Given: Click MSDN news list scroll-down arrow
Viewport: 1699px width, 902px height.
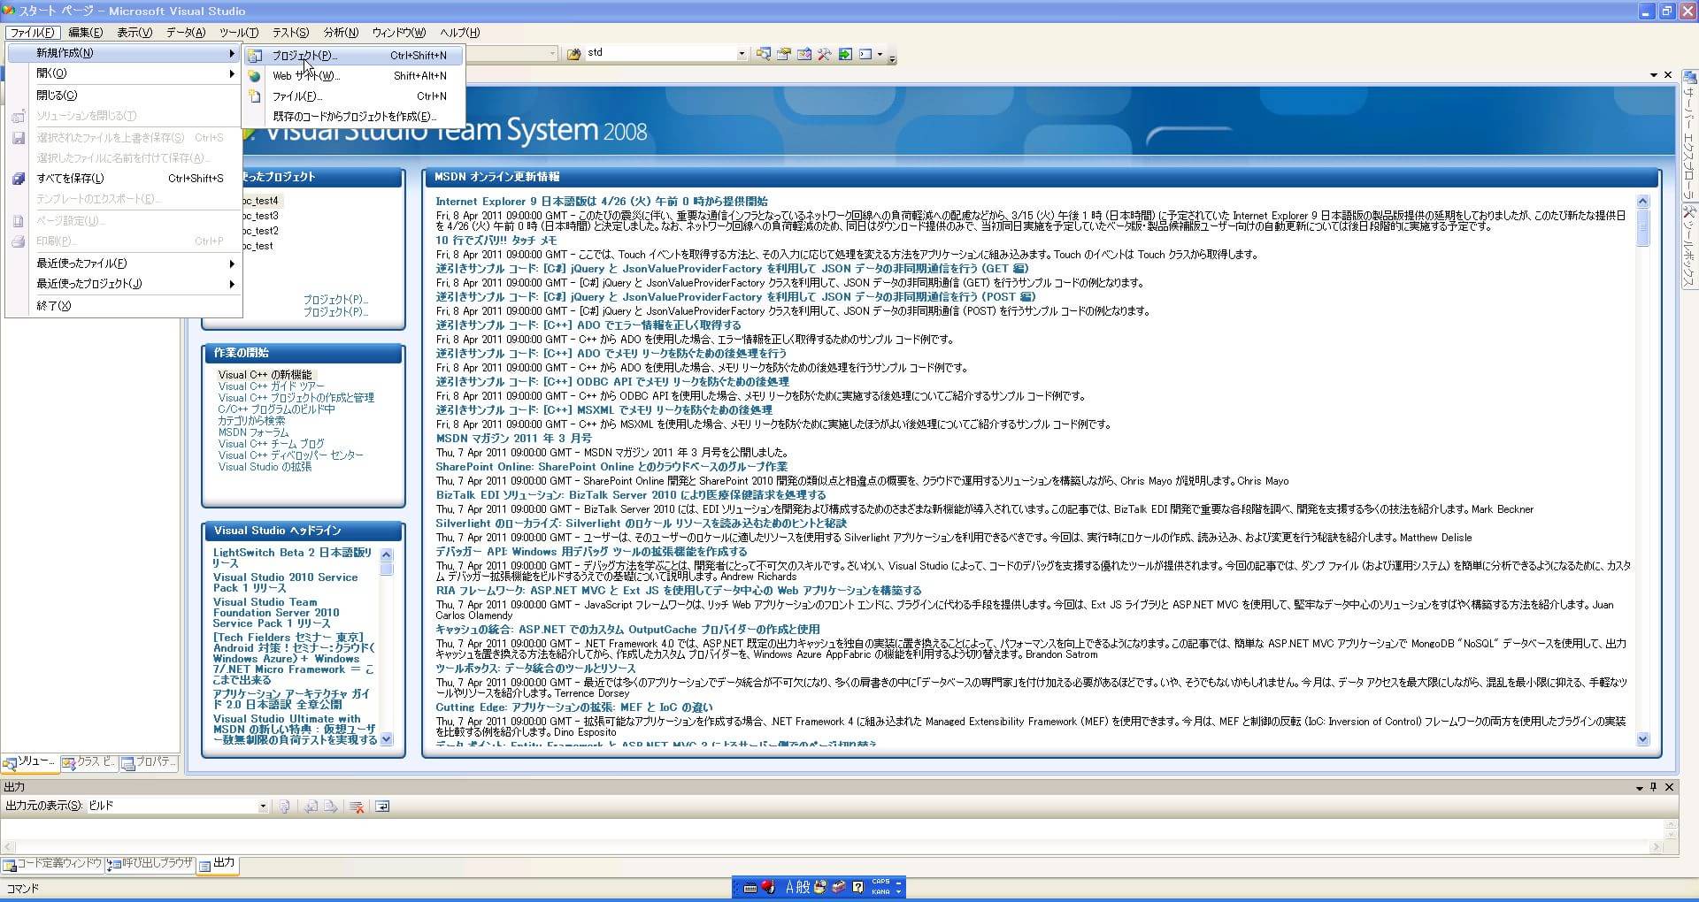Looking at the screenshot, I should tap(1643, 739).
